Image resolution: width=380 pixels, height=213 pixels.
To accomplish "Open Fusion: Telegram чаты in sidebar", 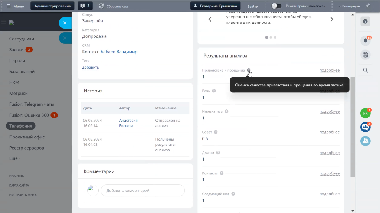I will [32, 104].
